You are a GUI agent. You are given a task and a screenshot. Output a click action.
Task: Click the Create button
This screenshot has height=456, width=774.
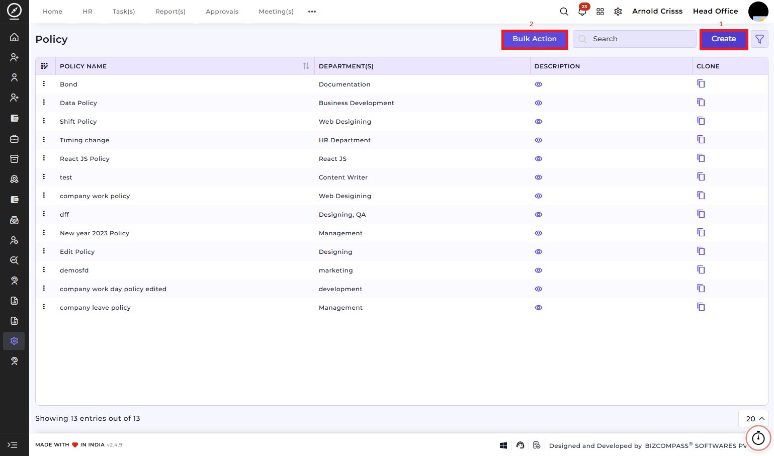(x=724, y=39)
